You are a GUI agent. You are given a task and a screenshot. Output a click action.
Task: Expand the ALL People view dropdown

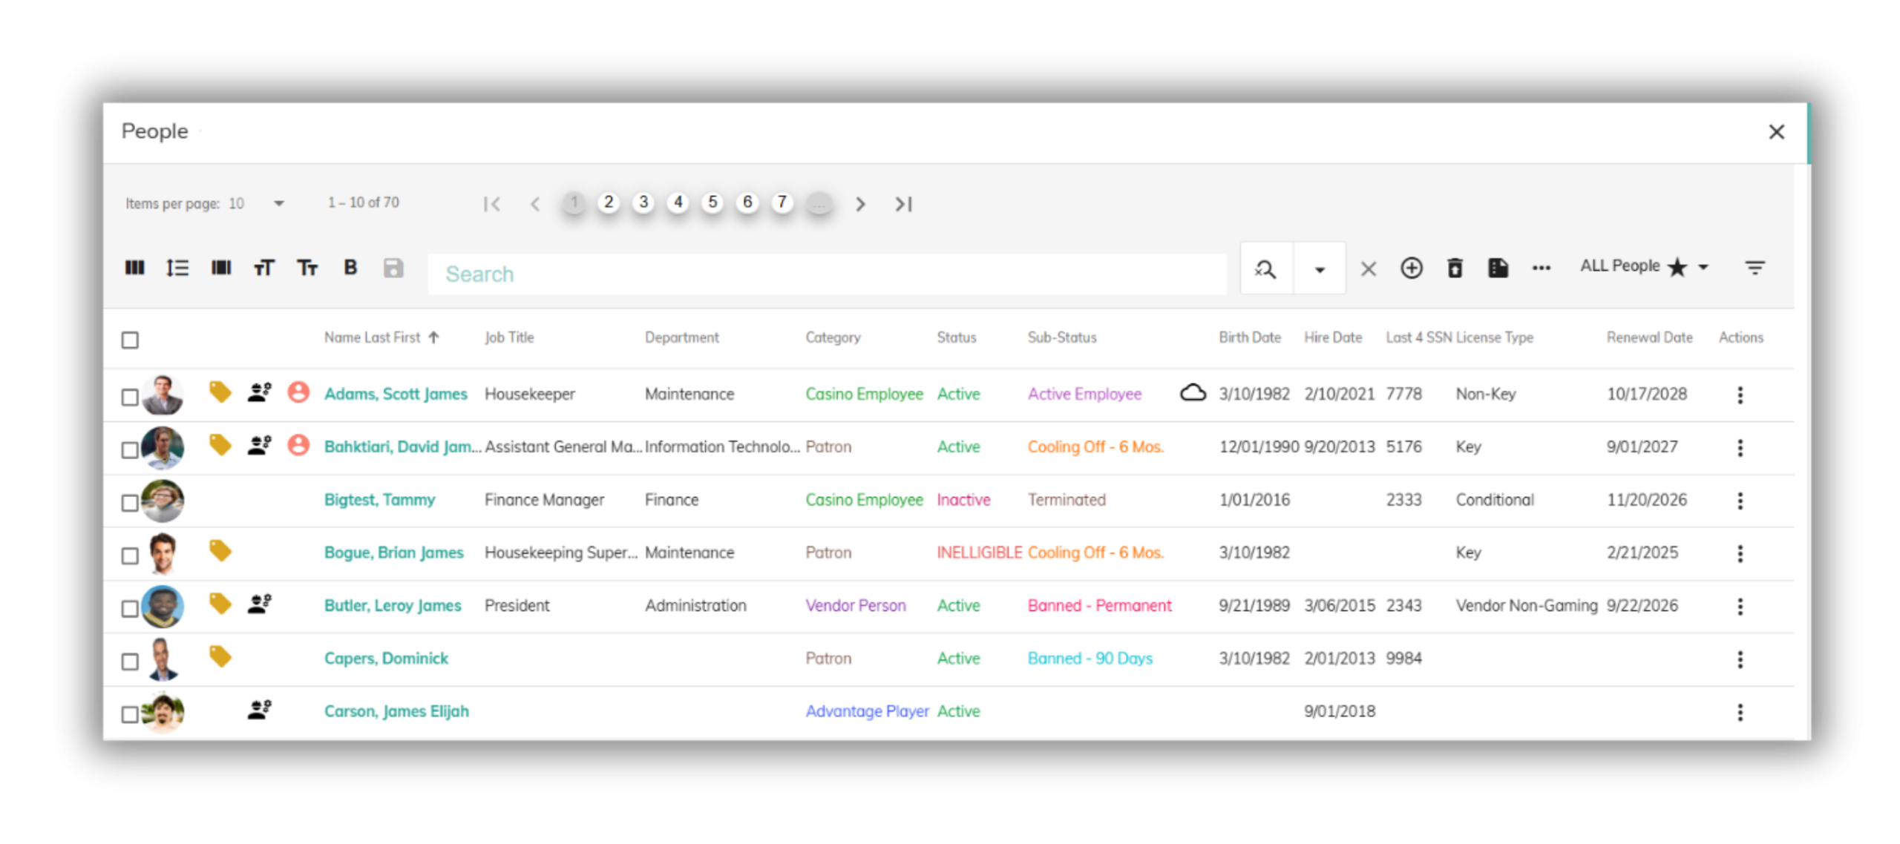coord(1703,267)
